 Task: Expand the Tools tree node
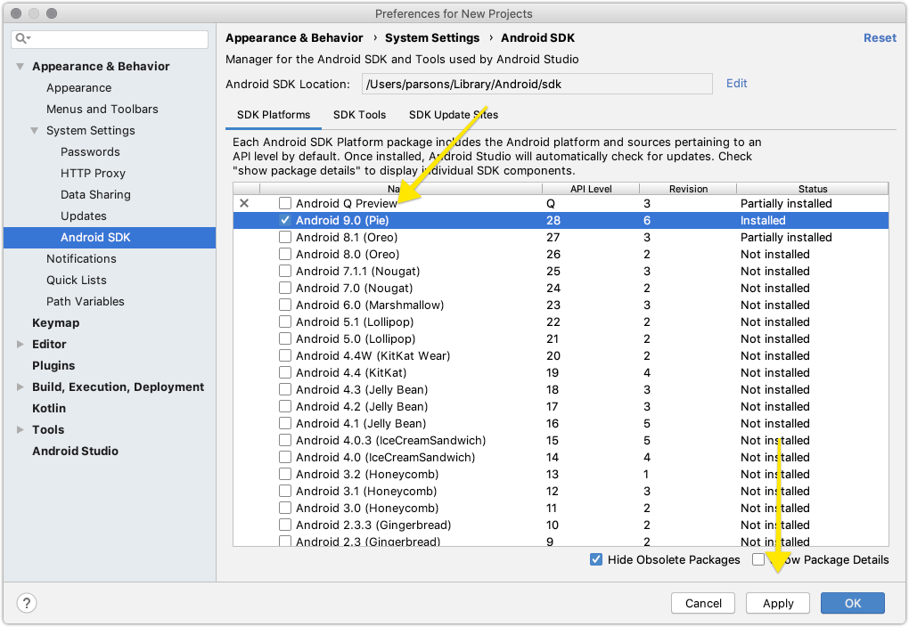point(20,430)
